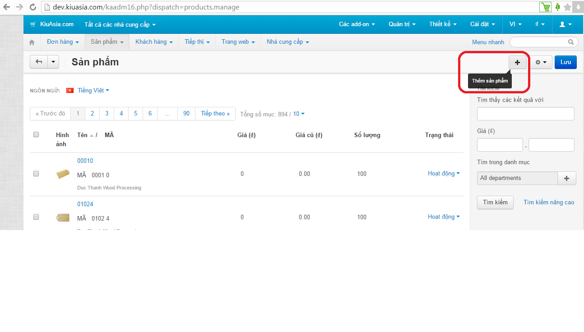Click the blue Lưu button
Screen dimensions: 584x332
tap(565, 62)
